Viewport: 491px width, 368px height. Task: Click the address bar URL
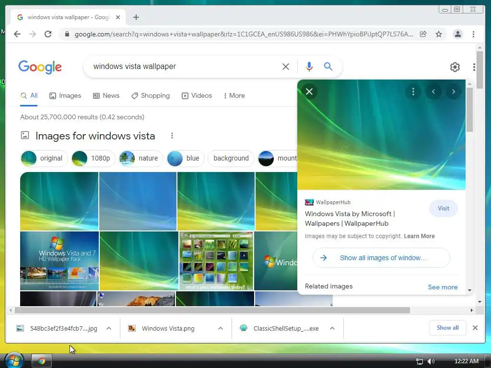coord(244,34)
